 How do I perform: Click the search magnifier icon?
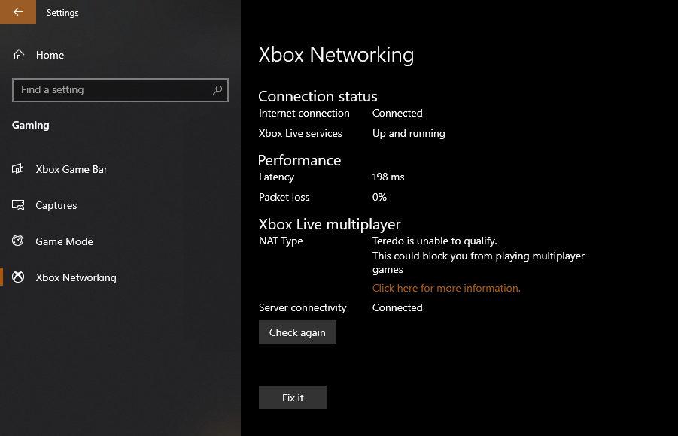[x=217, y=90]
